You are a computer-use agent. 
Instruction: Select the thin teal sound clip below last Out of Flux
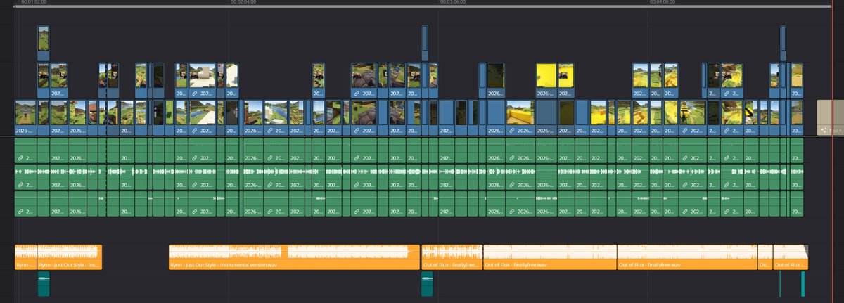pos(780,284)
